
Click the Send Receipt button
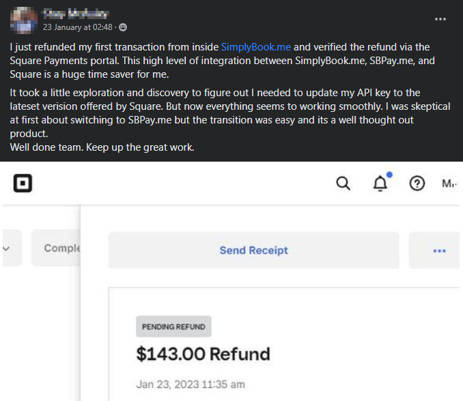point(253,250)
